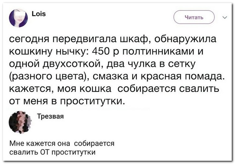
Task: Click the line 'кажется, моя кошка собирается свалить'
Action: (x=114, y=89)
